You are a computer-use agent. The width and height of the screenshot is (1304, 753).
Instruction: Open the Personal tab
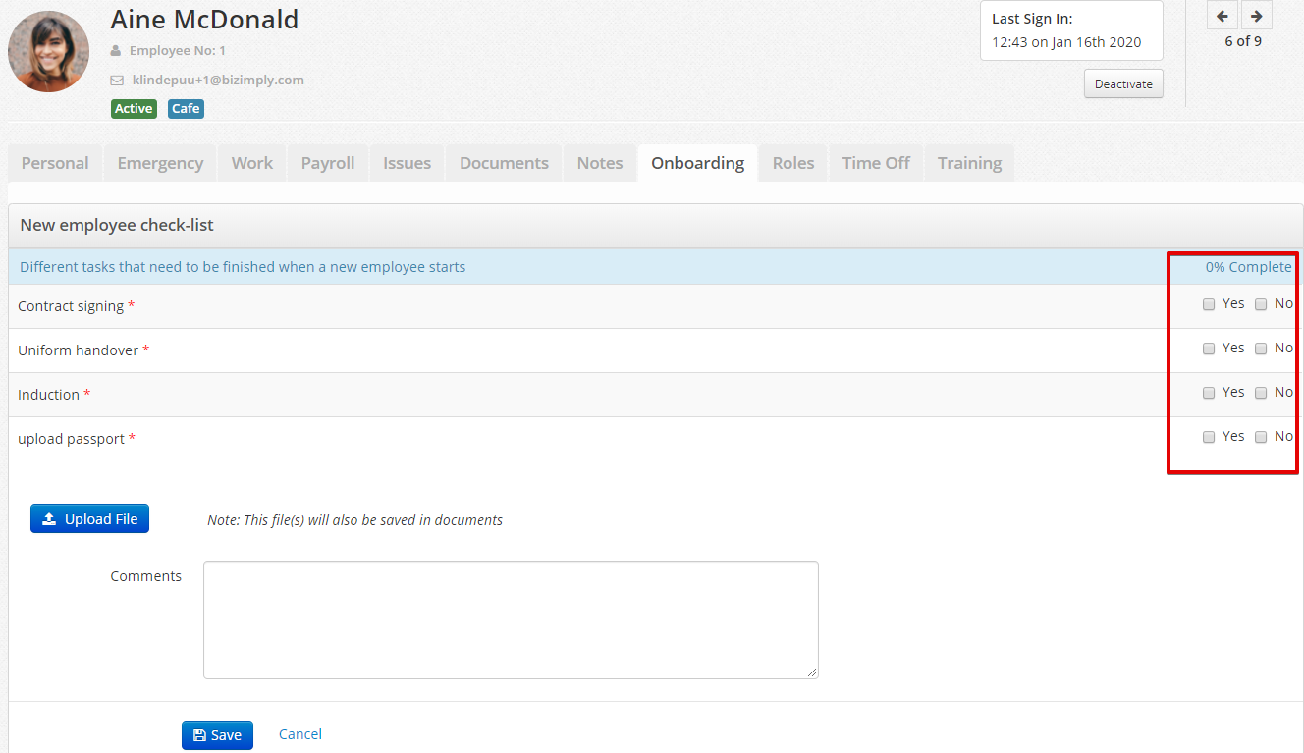(55, 163)
